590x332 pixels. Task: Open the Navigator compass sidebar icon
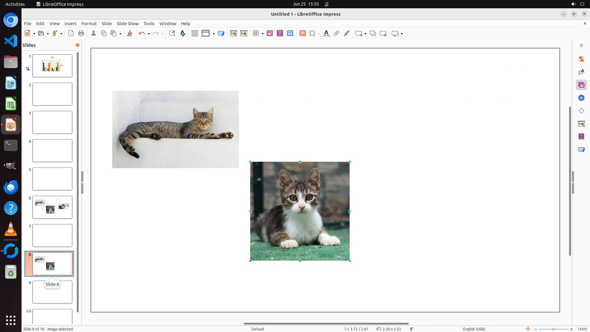coord(581,98)
